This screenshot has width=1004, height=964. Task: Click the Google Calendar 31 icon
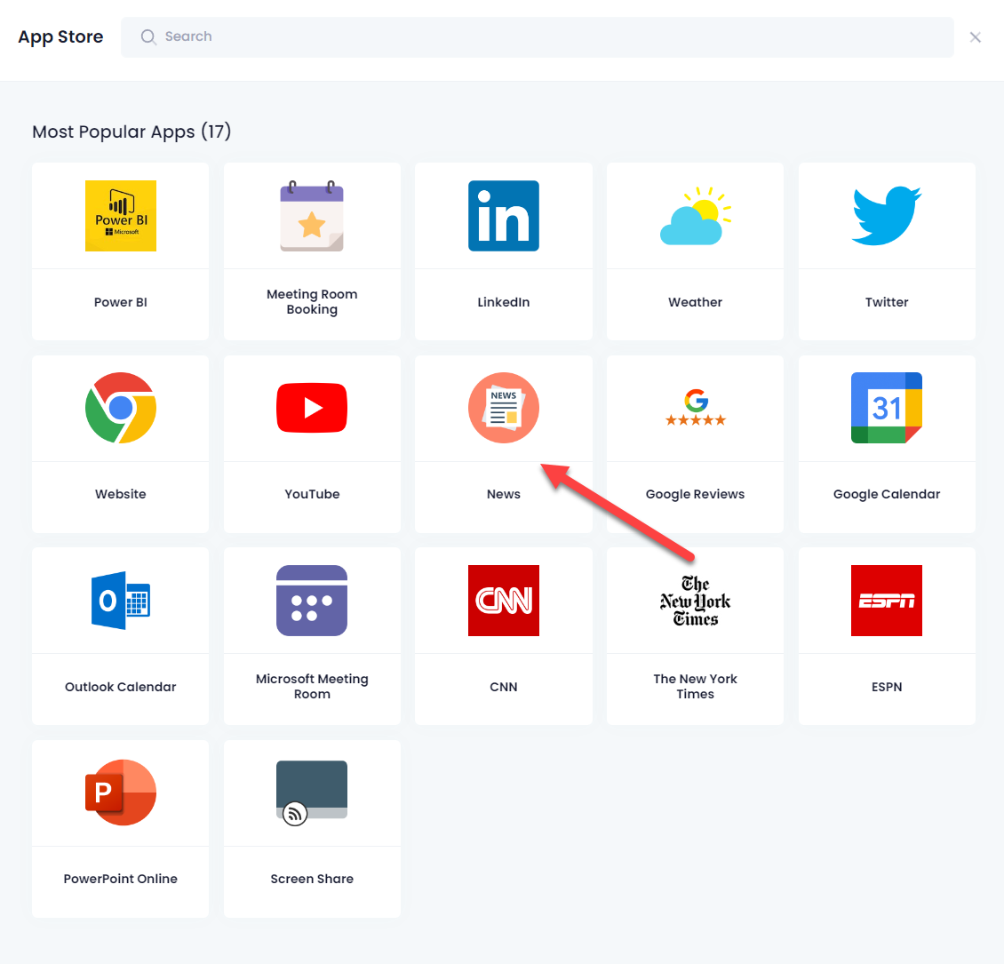886,408
